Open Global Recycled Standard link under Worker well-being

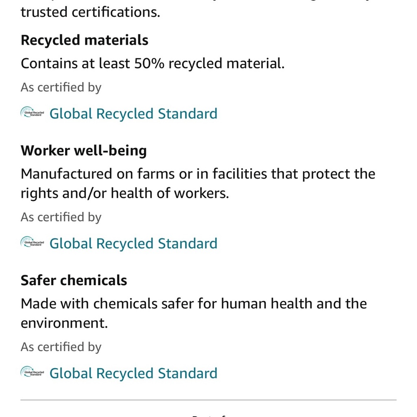133,244
